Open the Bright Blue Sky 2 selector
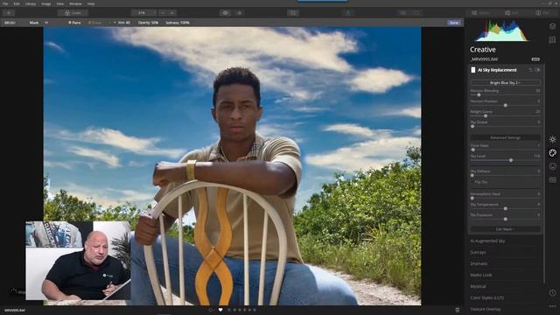The height and width of the screenshot is (315, 560). point(505,82)
